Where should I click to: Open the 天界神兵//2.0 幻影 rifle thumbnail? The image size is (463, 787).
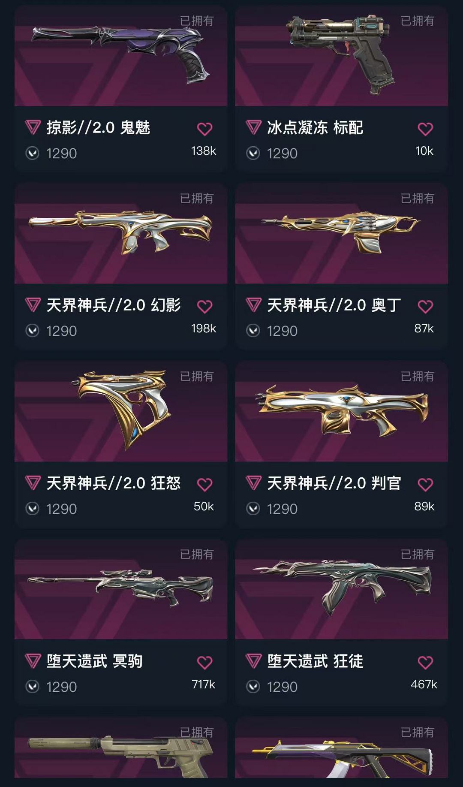point(121,233)
